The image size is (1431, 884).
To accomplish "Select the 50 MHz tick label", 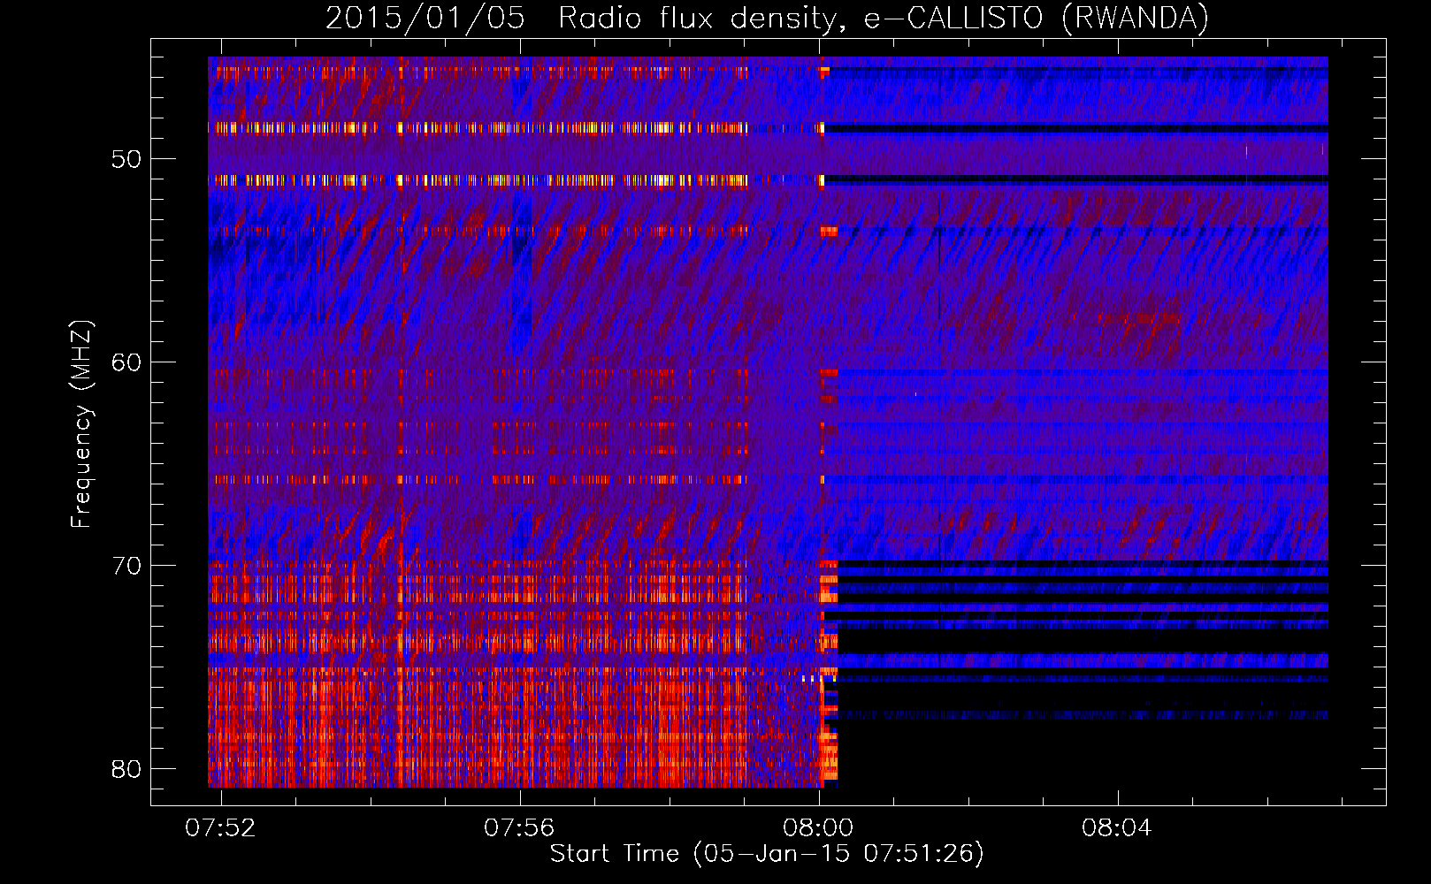I will point(126,159).
